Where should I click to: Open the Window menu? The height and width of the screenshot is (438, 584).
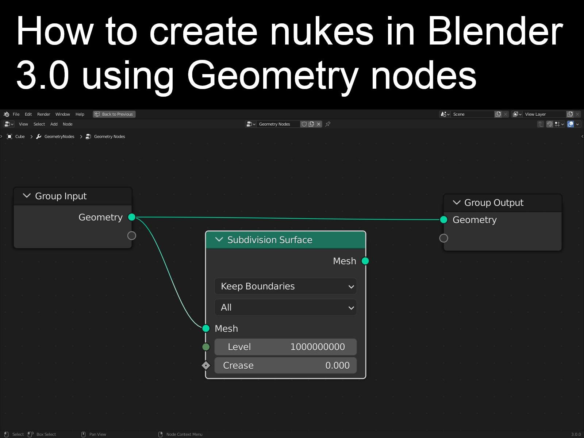(62, 114)
